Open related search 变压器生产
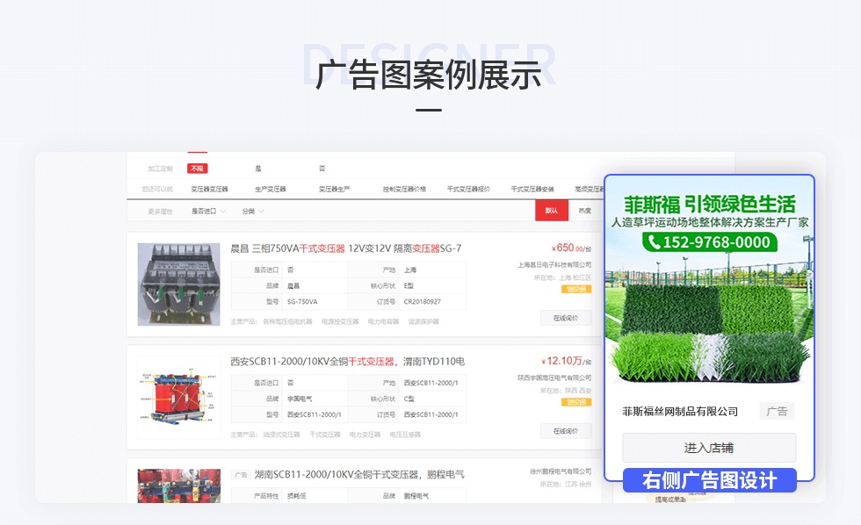 point(334,190)
